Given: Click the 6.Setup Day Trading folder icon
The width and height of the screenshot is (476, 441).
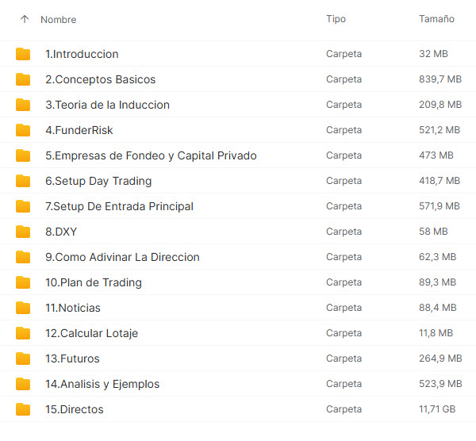Looking at the screenshot, I should coord(23,181).
